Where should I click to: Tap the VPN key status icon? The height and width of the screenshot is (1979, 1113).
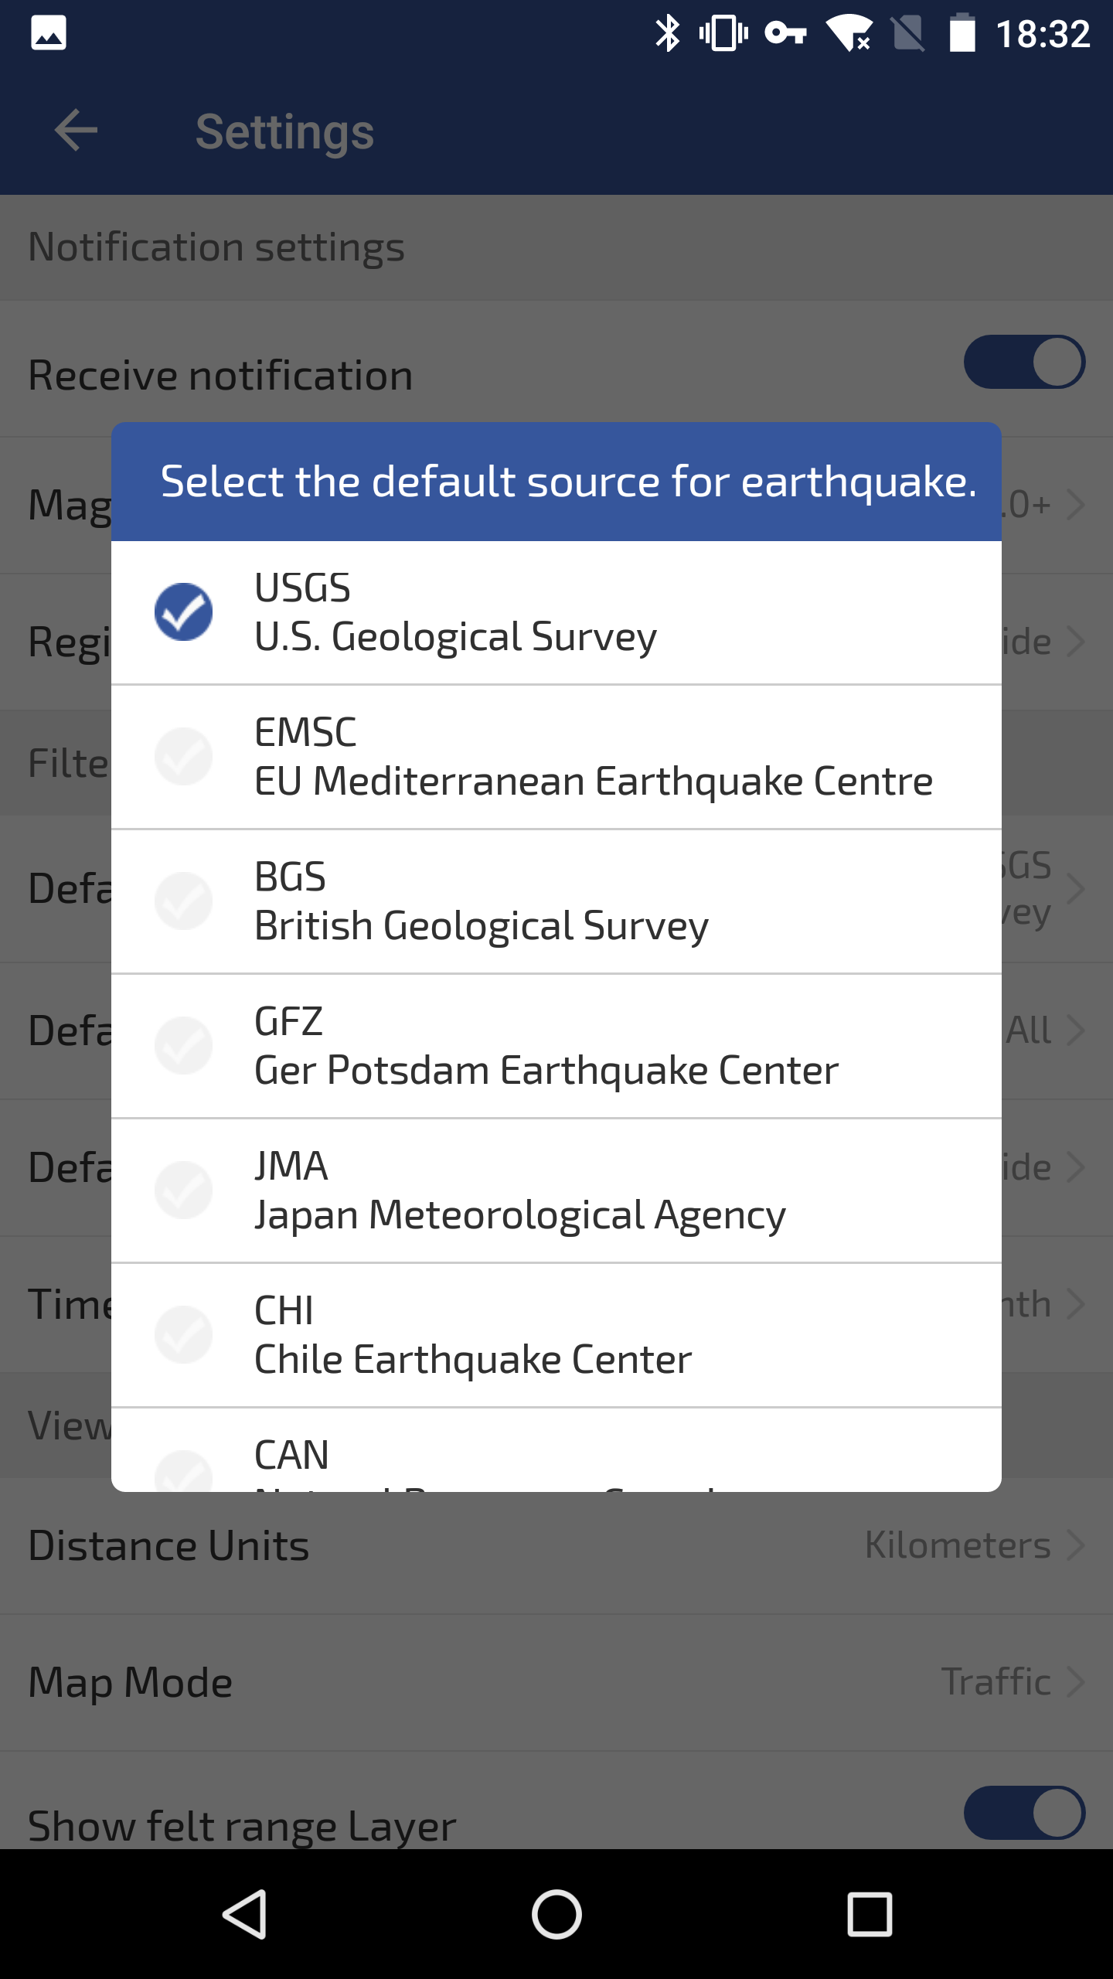[x=785, y=34]
